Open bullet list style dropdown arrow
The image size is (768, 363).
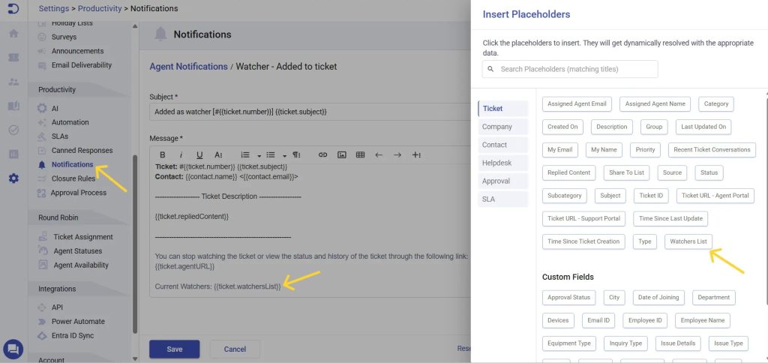[284, 155]
